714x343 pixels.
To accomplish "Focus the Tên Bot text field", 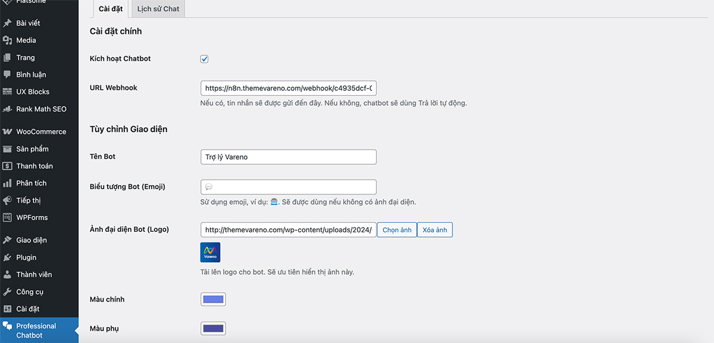I will click(289, 157).
